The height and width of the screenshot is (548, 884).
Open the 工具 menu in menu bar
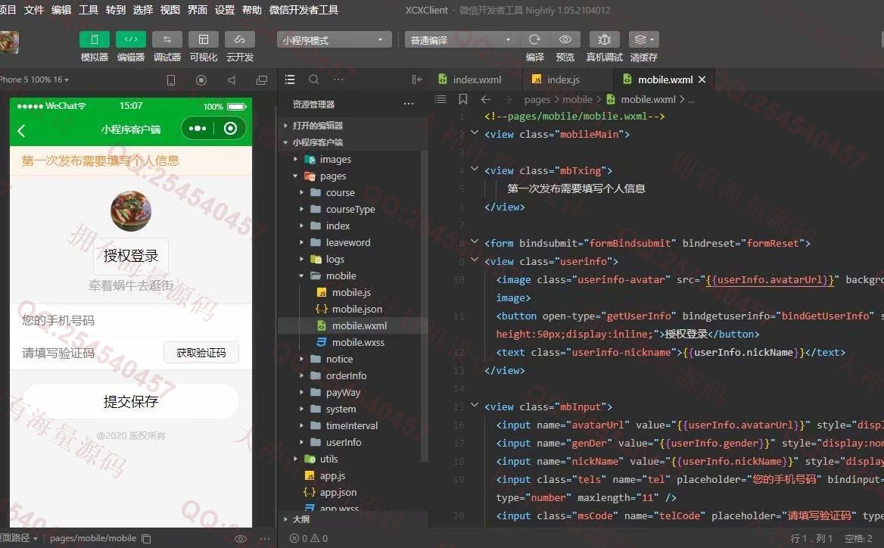pyautogui.click(x=89, y=10)
